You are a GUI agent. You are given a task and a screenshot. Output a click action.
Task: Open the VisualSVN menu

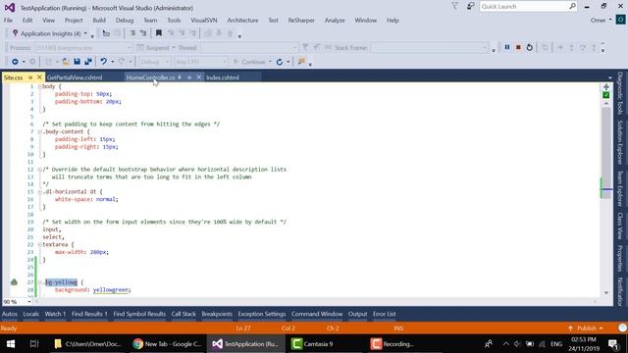click(x=204, y=20)
